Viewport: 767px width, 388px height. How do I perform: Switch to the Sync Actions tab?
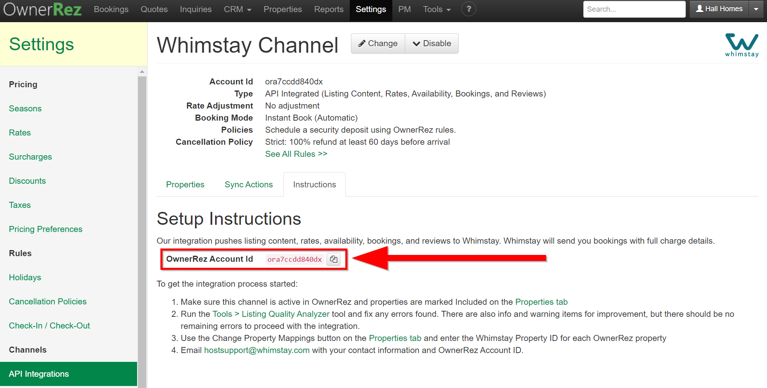(248, 184)
